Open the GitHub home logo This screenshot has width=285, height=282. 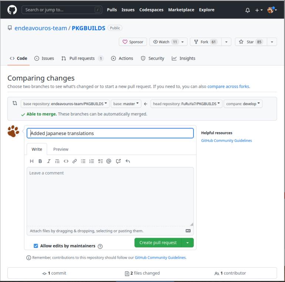pos(12,10)
